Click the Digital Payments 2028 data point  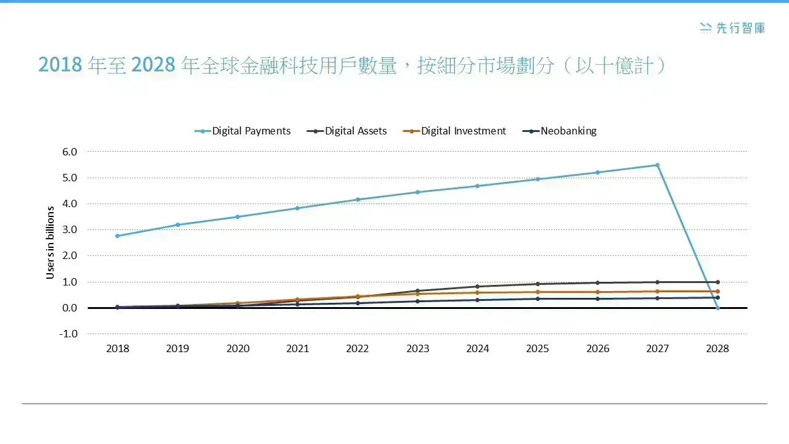(717, 308)
